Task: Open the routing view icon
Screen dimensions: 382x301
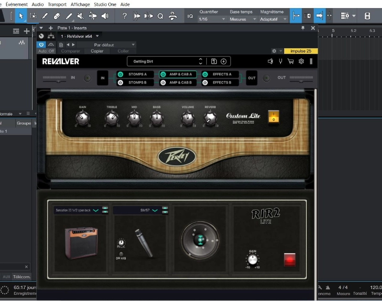Action: (51, 36)
